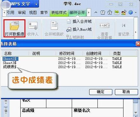Open the WPS 文字 menu dropdown arrow
Viewport: 140px width, 117px height.
coord(36,4)
